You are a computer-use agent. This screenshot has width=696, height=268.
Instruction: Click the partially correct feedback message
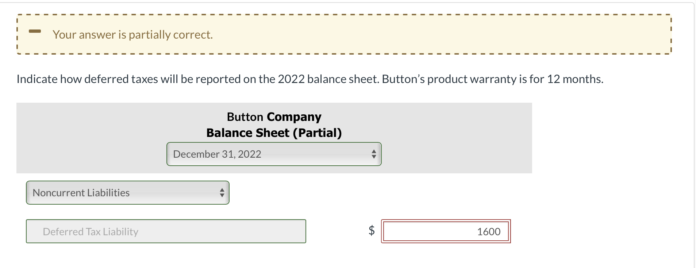132,35
